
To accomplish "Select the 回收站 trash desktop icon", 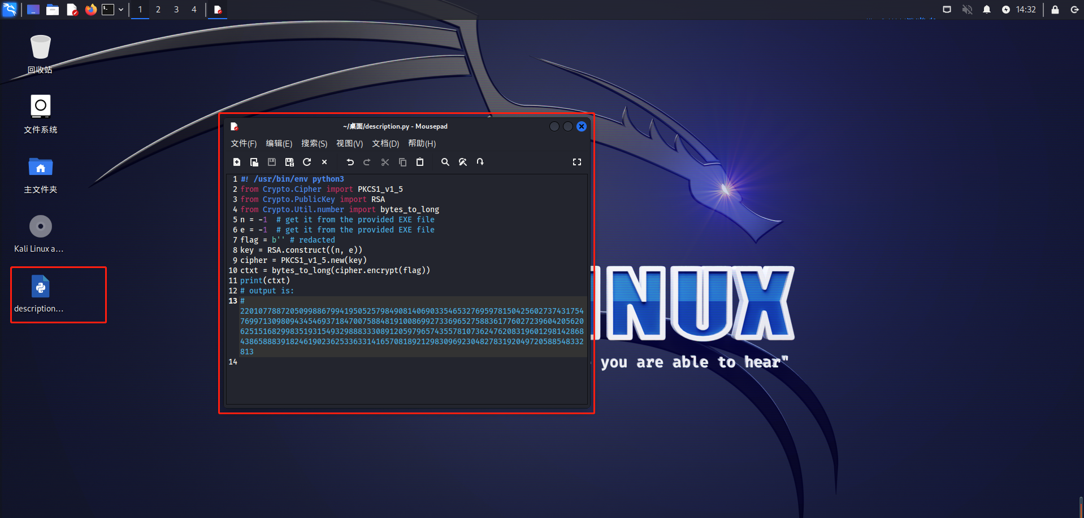I will pyautogui.click(x=40, y=54).
